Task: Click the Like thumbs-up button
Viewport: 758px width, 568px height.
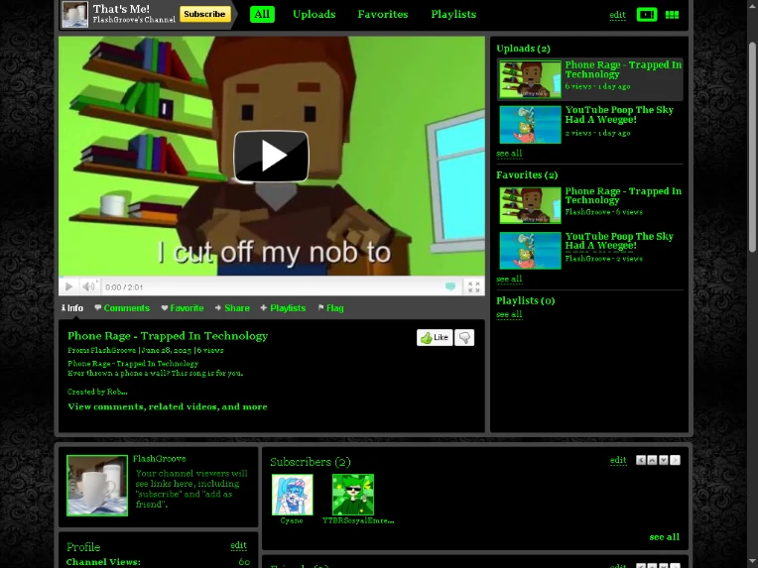Action: click(435, 338)
